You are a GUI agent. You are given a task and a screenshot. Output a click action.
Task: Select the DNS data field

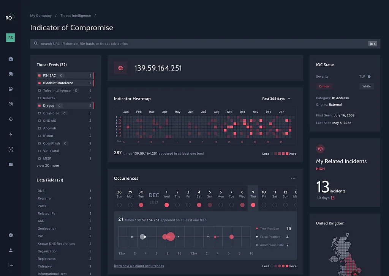[x=65, y=191]
